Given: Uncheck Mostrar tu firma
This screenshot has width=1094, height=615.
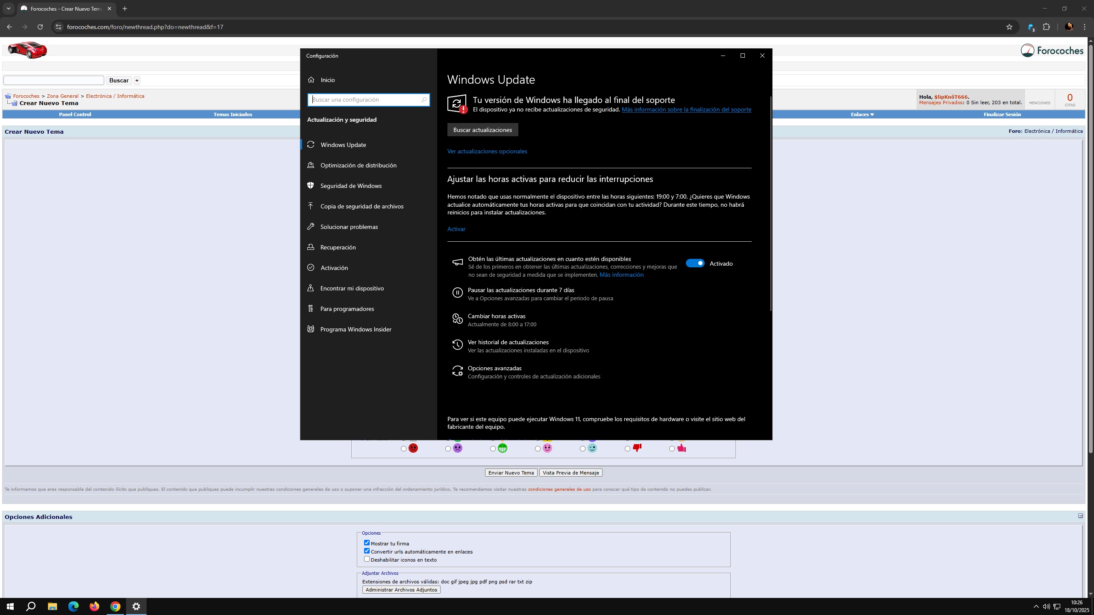Looking at the screenshot, I should pos(367,543).
